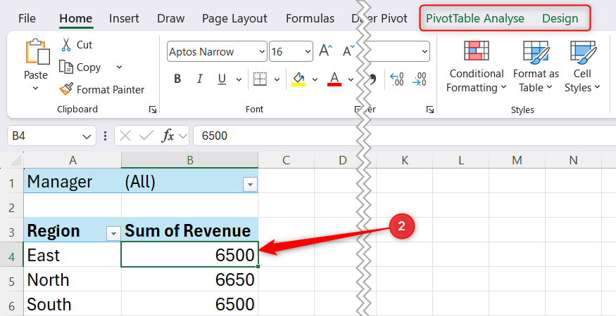Activate the Format Painter brush
The image size is (616, 316).
click(x=66, y=89)
